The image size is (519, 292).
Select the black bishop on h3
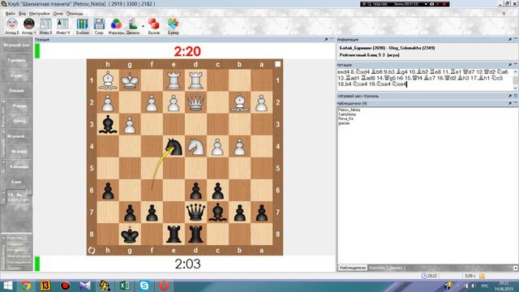coord(108,124)
